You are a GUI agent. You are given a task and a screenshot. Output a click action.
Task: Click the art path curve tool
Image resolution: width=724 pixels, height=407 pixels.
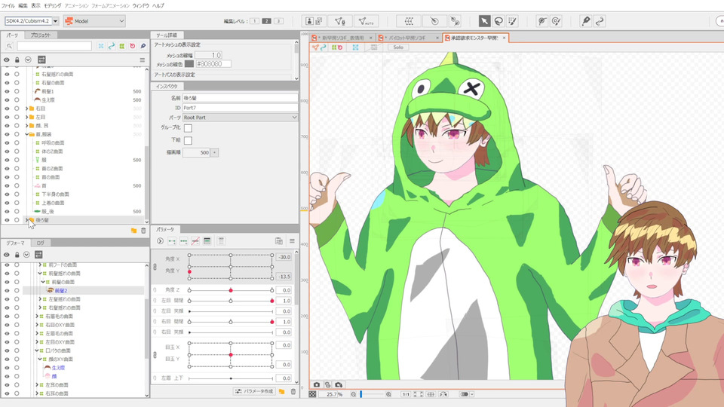point(600,21)
